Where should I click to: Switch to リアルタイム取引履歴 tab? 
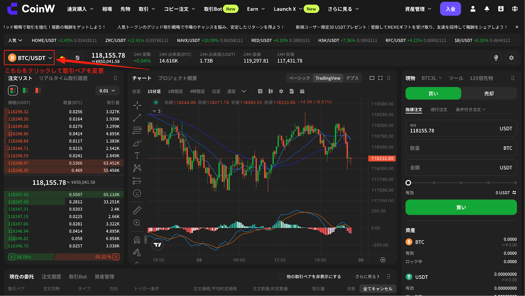tap(63, 78)
